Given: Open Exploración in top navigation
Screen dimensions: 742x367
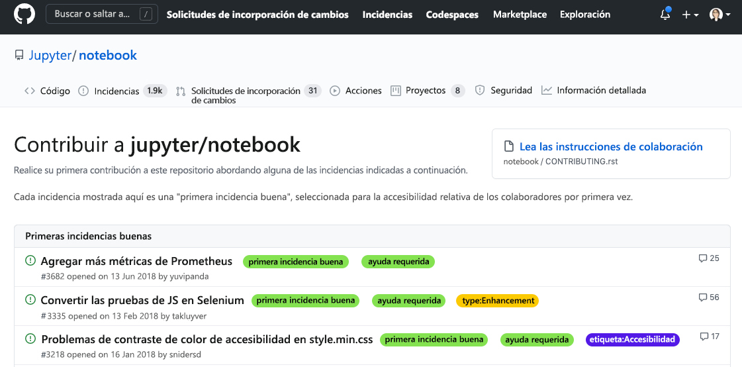Looking at the screenshot, I should (585, 15).
